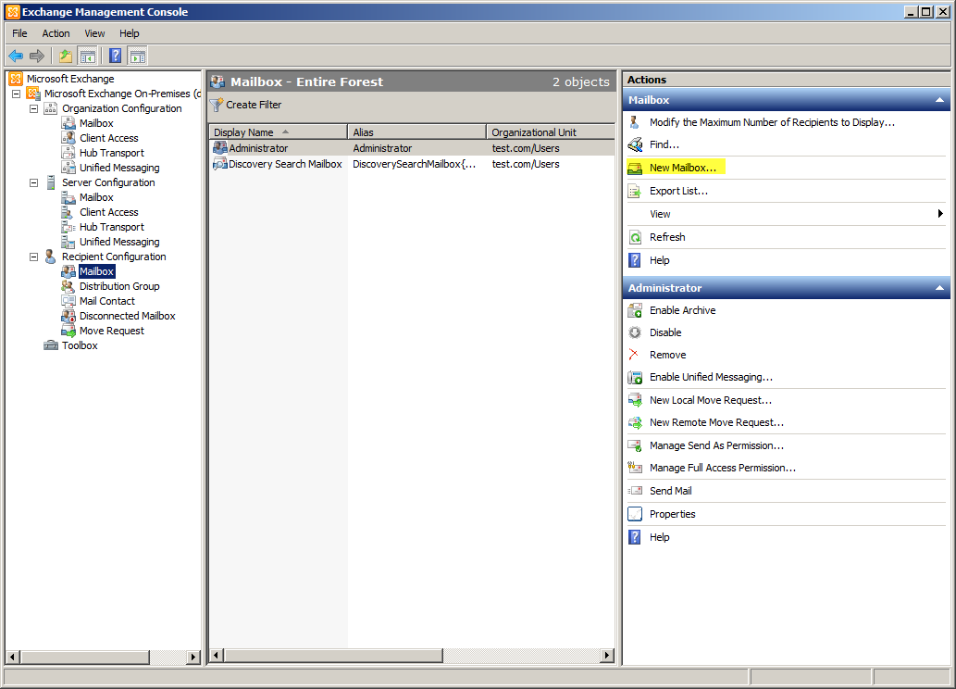The width and height of the screenshot is (956, 689).
Task: Click Manage Full Access Permission... link
Action: pyautogui.click(x=723, y=468)
